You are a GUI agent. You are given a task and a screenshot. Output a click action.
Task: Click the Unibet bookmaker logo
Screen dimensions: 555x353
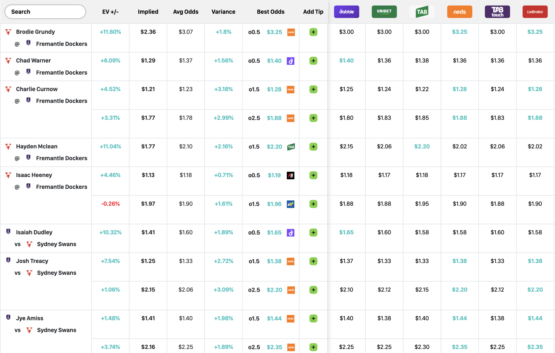(x=384, y=12)
